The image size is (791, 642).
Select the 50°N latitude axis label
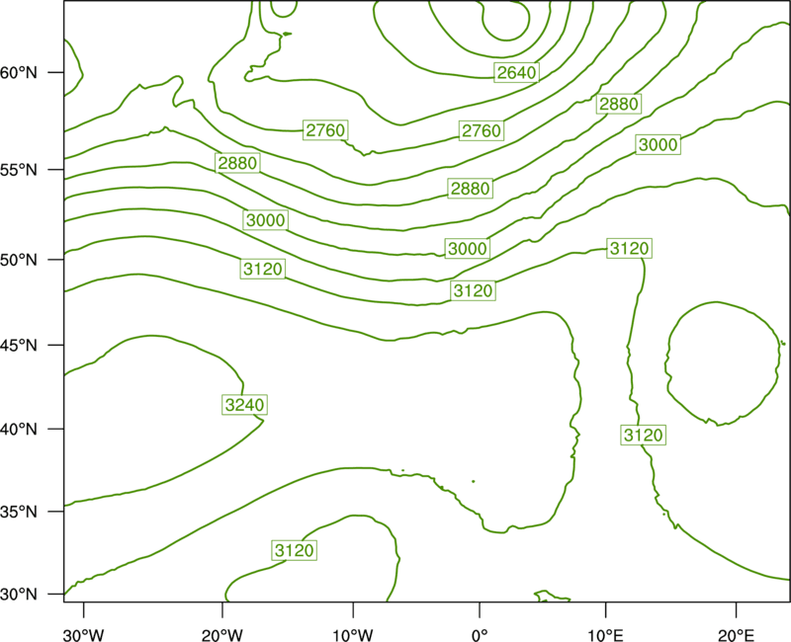coord(19,260)
